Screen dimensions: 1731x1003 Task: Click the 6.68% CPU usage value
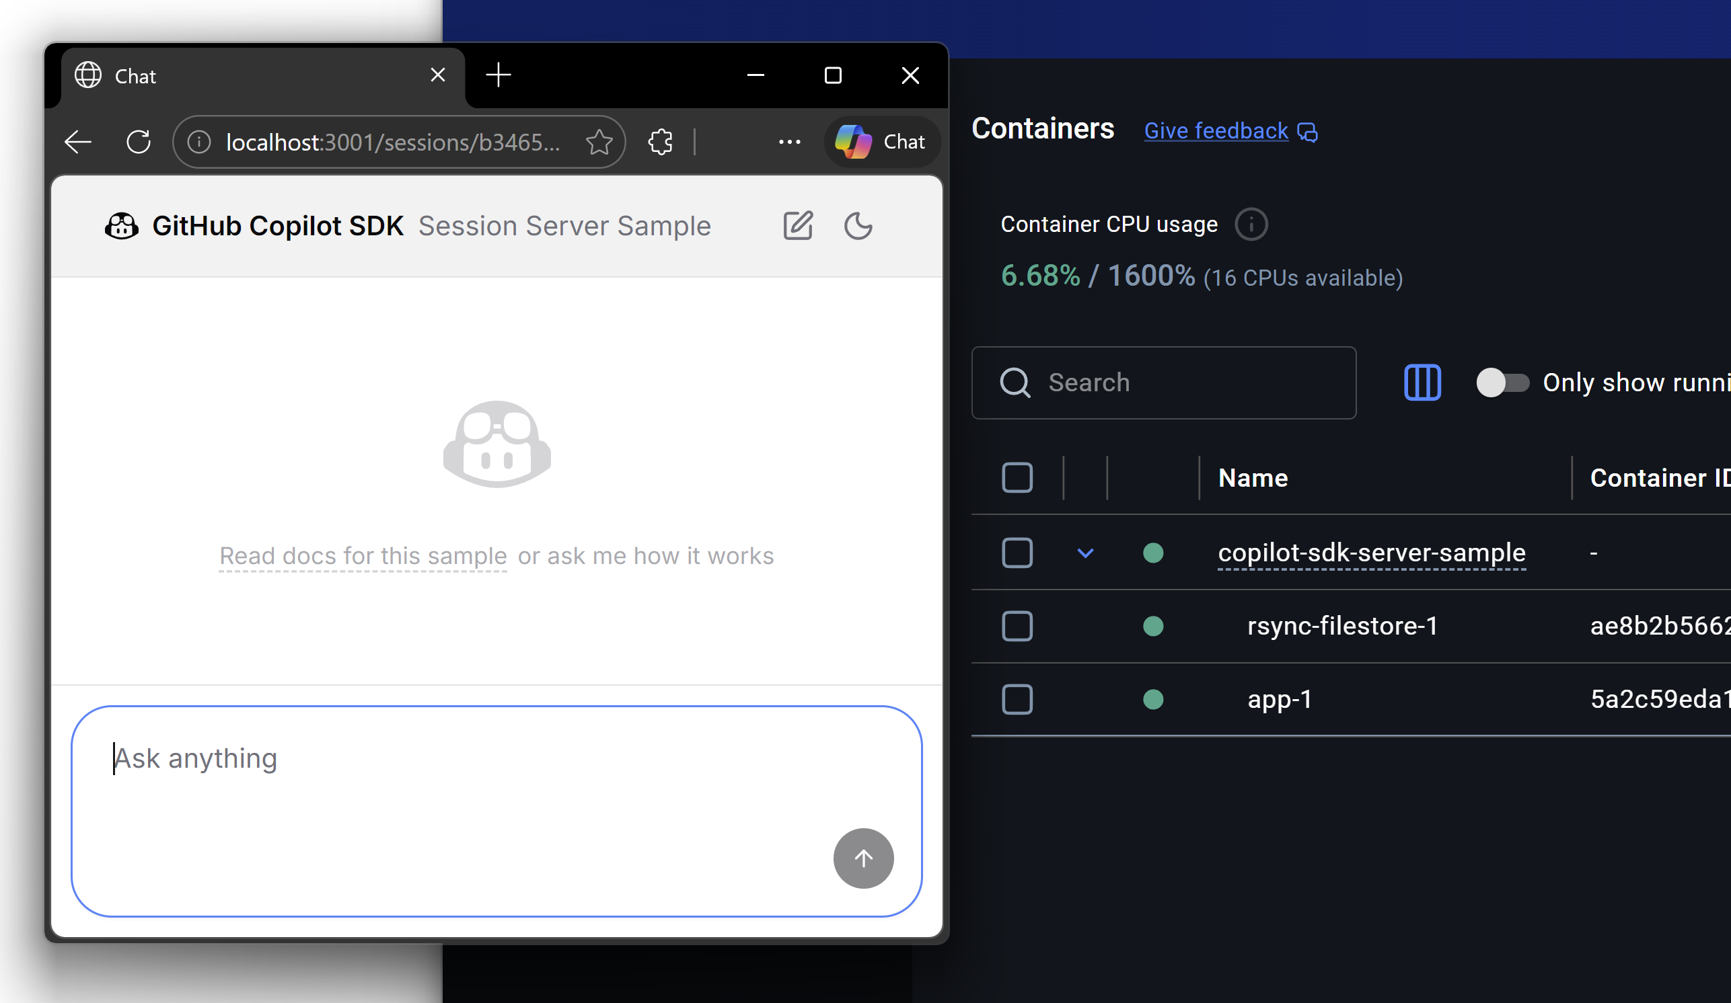(1040, 276)
